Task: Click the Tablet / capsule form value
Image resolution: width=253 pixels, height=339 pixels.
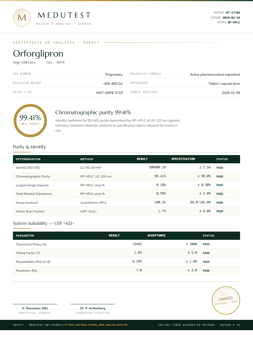Action: [x=224, y=84]
